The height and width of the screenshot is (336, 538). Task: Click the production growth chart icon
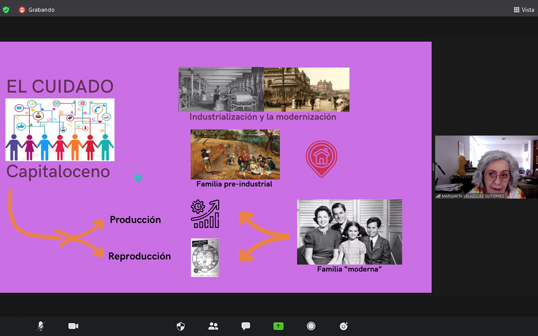(x=205, y=214)
